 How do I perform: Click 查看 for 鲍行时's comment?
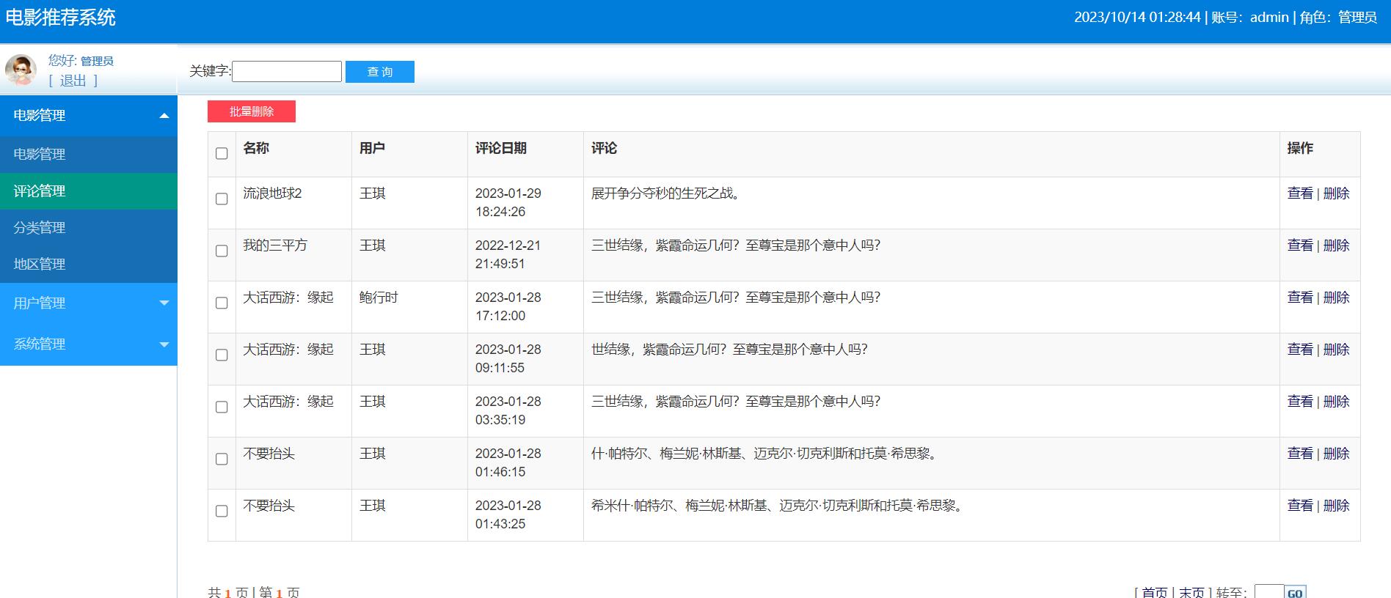(1300, 298)
